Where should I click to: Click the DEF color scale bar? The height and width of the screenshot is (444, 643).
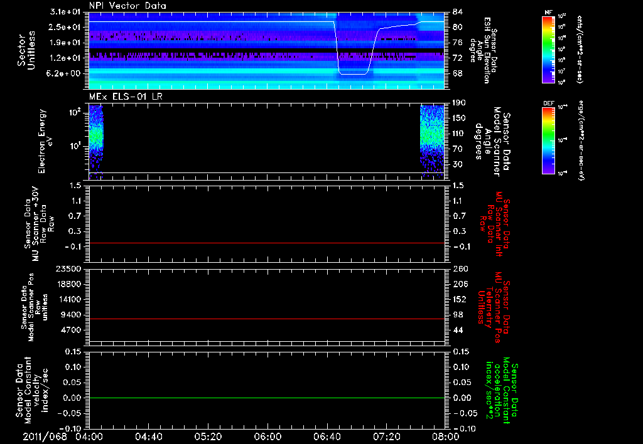click(x=548, y=140)
